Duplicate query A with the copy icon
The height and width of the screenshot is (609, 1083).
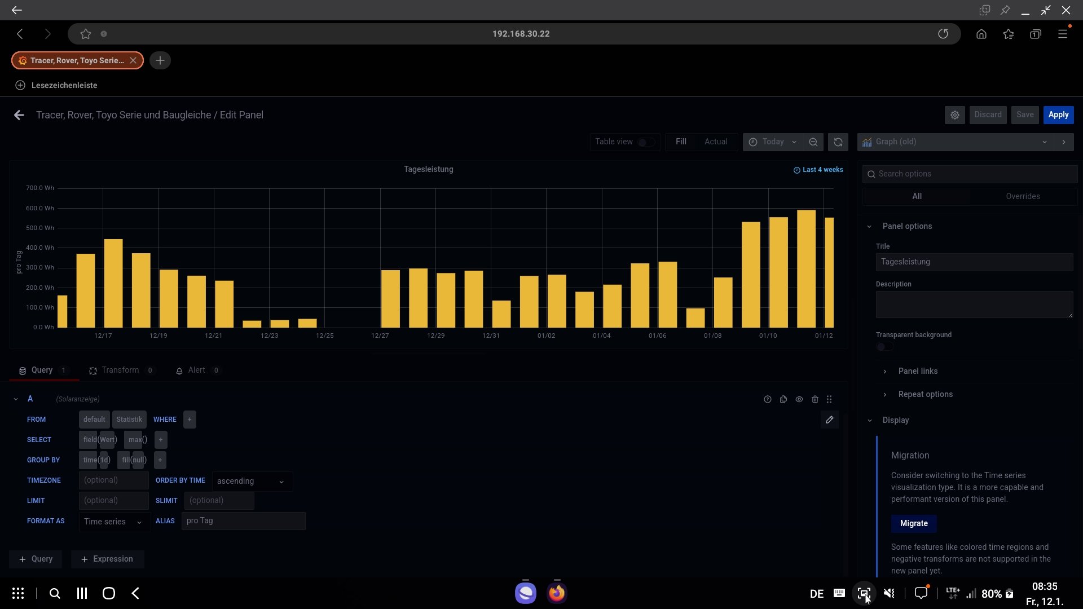783,399
